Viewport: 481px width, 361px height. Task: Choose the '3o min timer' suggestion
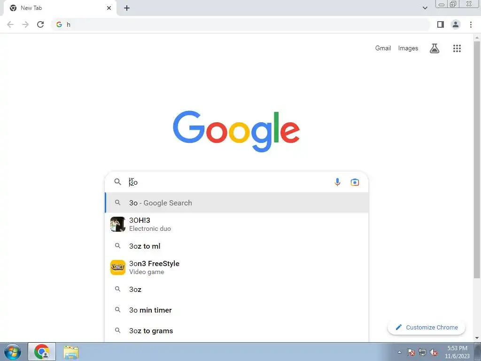tap(237, 310)
